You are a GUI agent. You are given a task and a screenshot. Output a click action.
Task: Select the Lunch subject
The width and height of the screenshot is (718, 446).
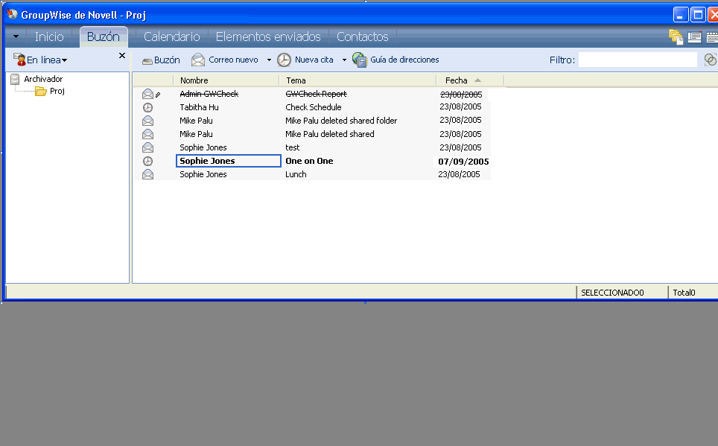pos(296,174)
